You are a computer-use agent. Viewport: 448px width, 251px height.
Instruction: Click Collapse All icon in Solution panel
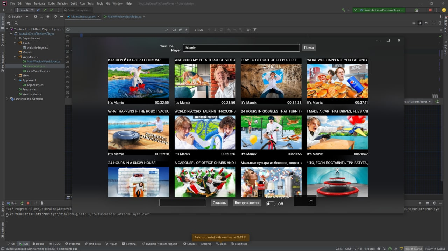pyautogui.click(x=48, y=16)
